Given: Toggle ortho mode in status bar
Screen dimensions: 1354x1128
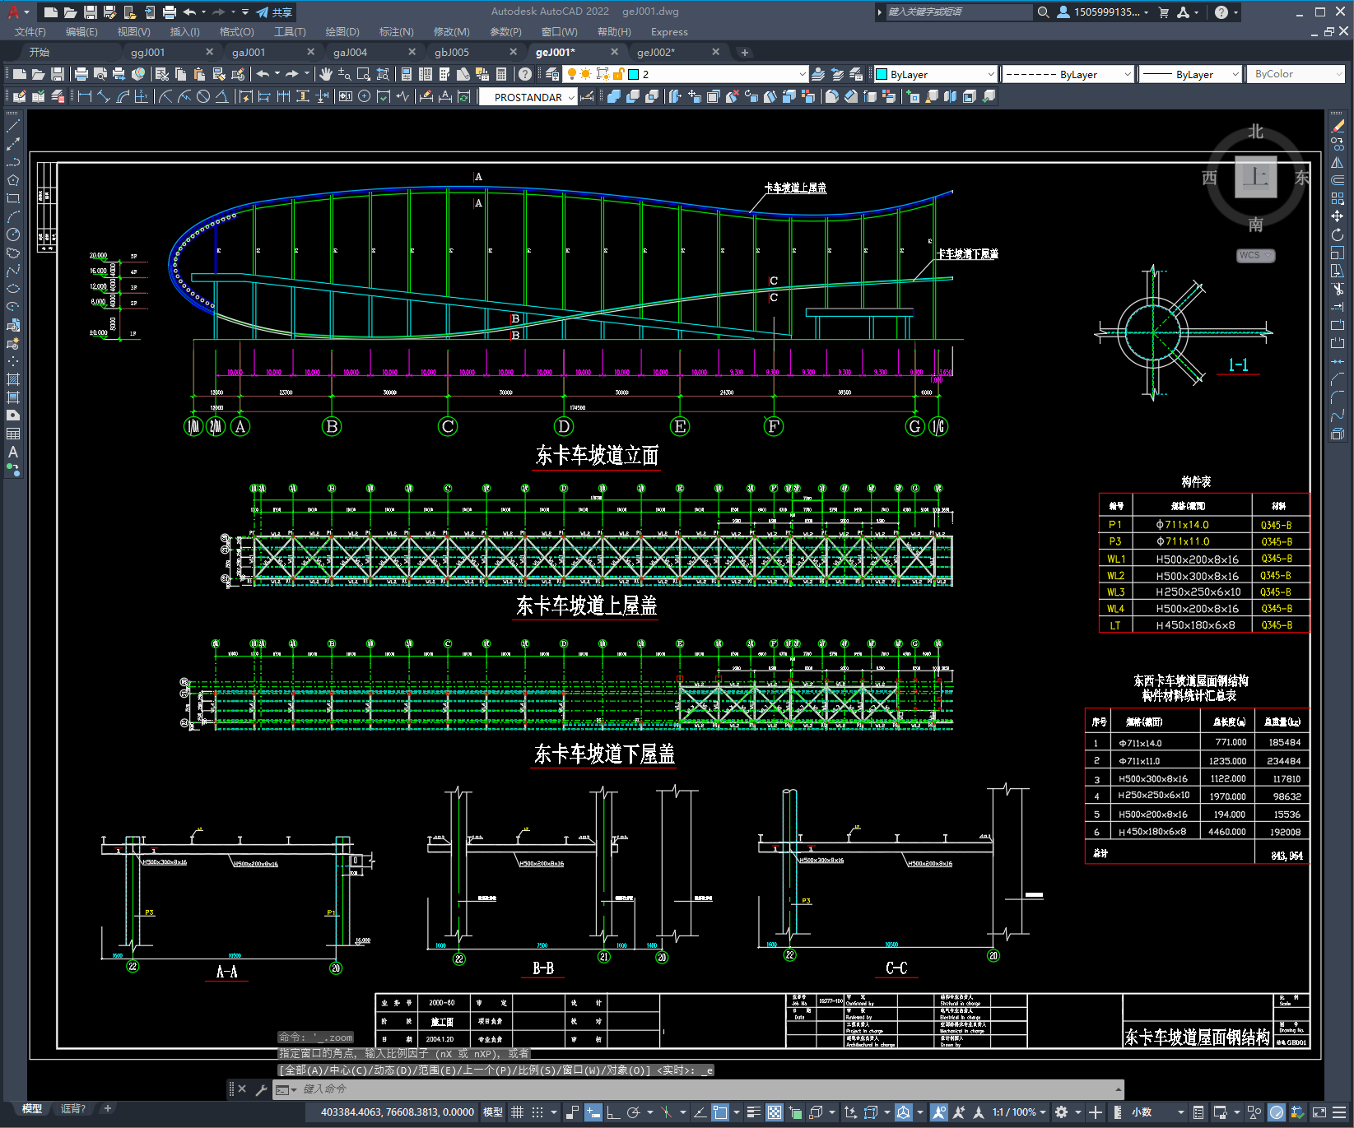Looking at the screenshot, I should click(x=613, y=1112).
